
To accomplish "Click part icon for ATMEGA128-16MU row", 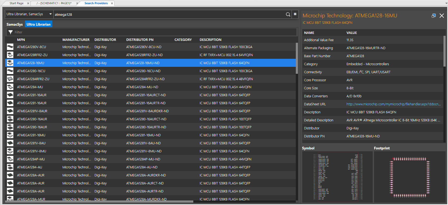I will click(x=10, y=63).
